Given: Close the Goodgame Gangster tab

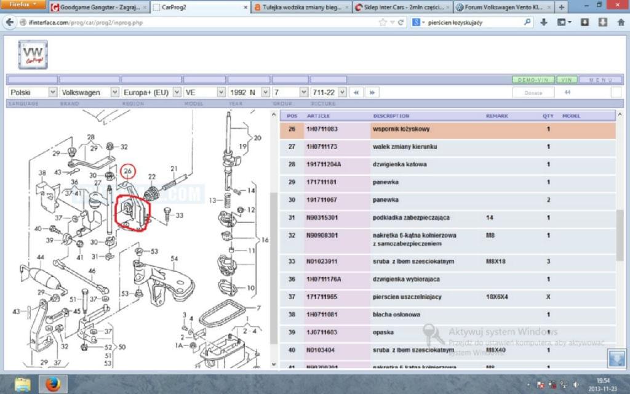Looking at the screenshot, I should click(145, 7).
